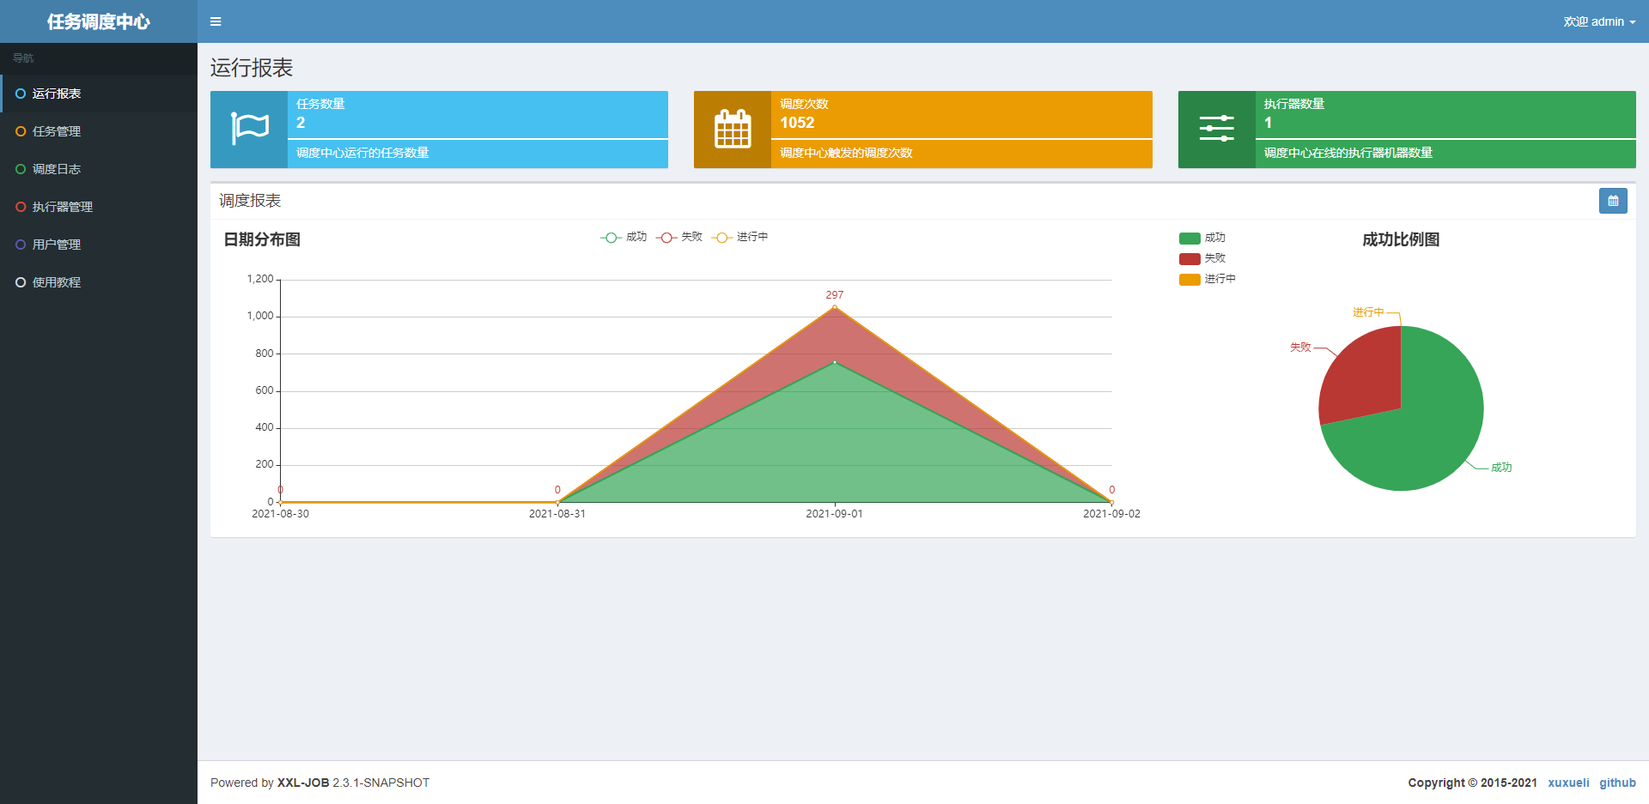Click the 2021-08-30 x-axis date label
This screenshot has height=804, width=1649.
pyautogui.click(x=280, y=514)
